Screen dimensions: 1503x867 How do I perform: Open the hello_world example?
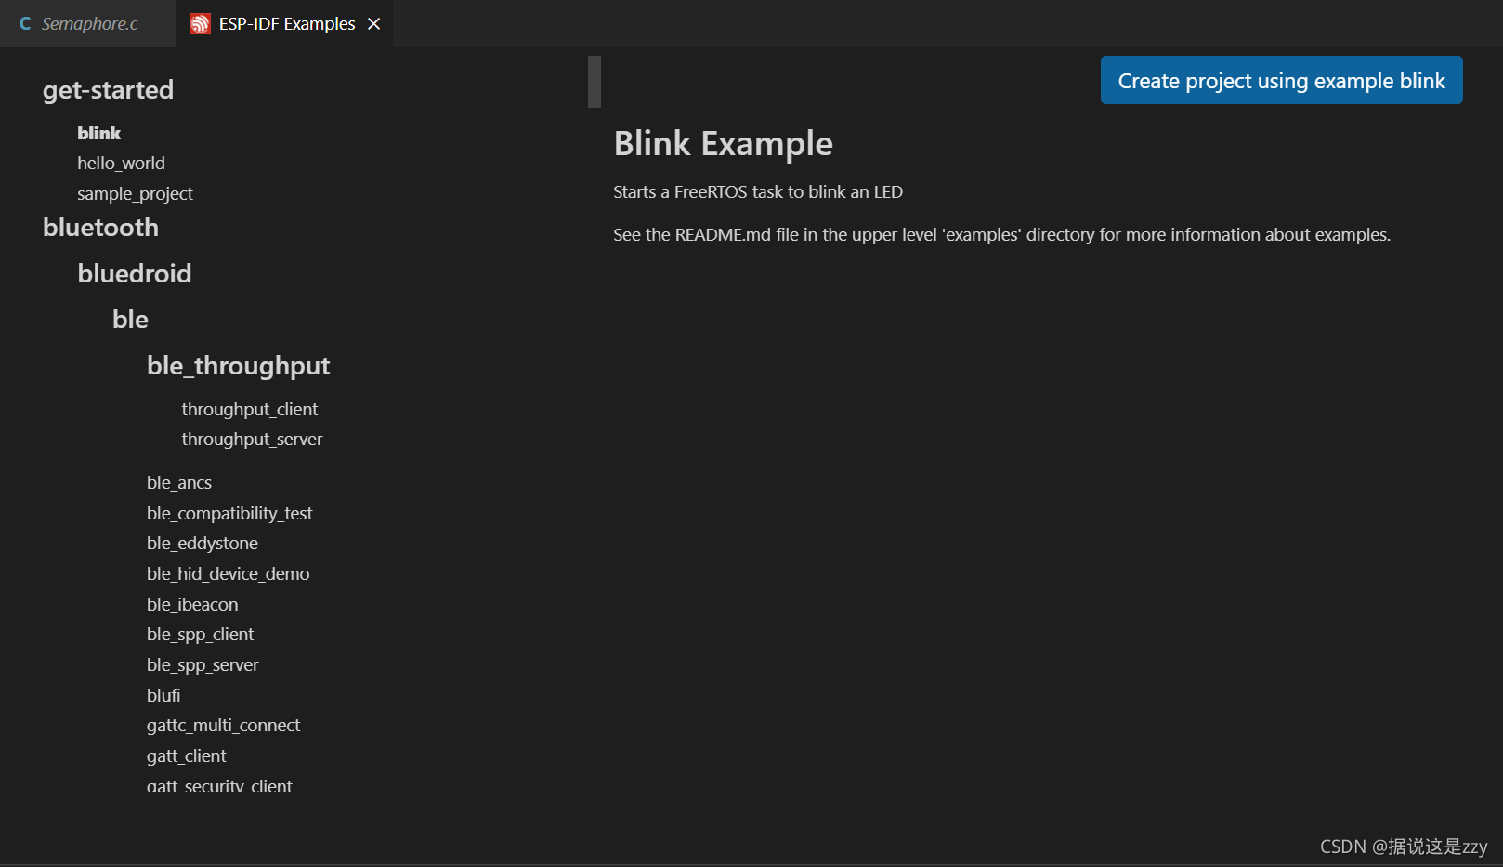pos(121,163)
